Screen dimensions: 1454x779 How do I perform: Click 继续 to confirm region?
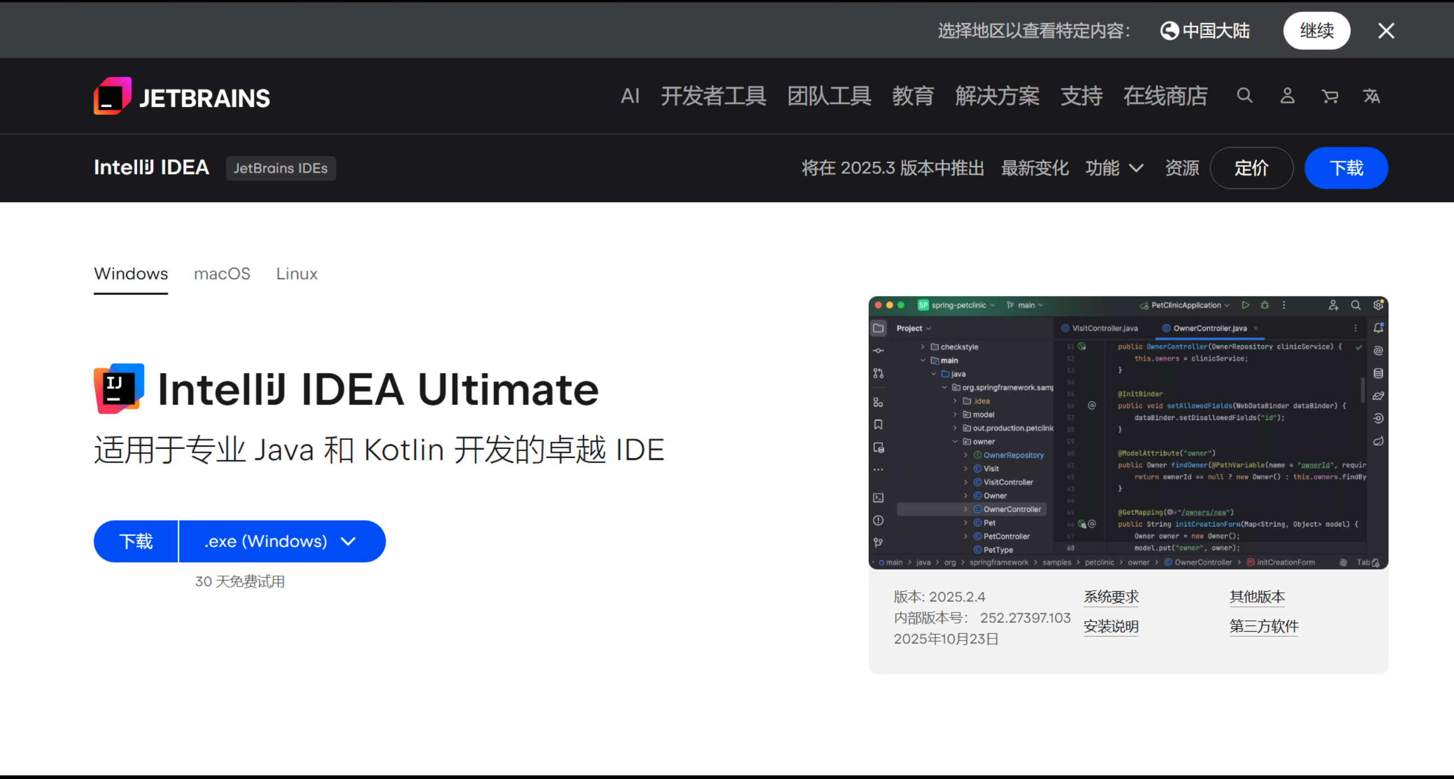coord(1316,30)
